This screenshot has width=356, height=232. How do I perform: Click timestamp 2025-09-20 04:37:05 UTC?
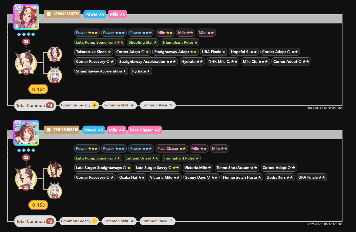pyautogui.click(x=325, y=108)
